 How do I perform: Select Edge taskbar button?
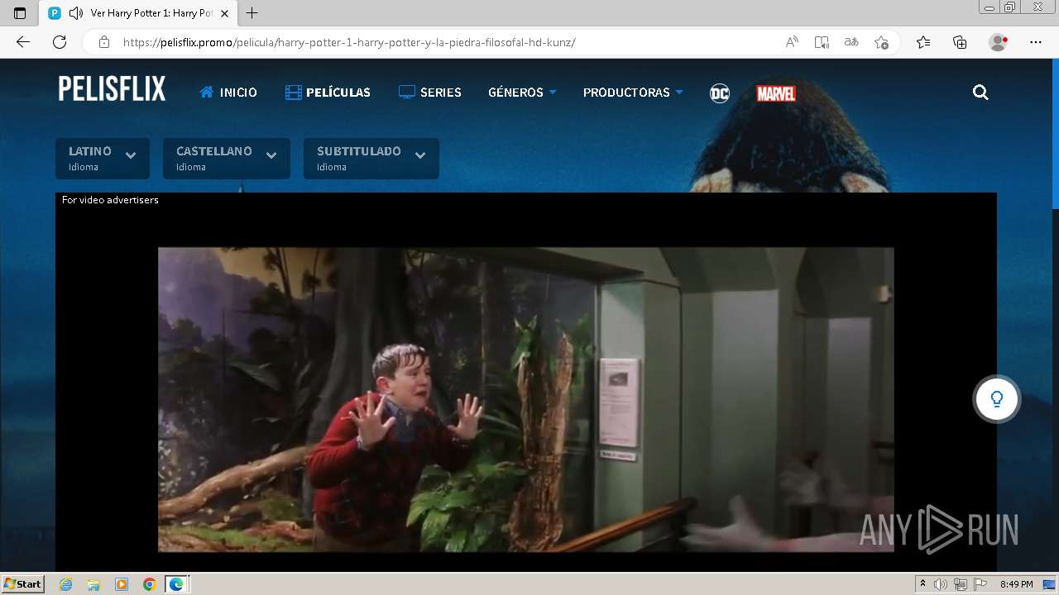(x=177, y=584)
